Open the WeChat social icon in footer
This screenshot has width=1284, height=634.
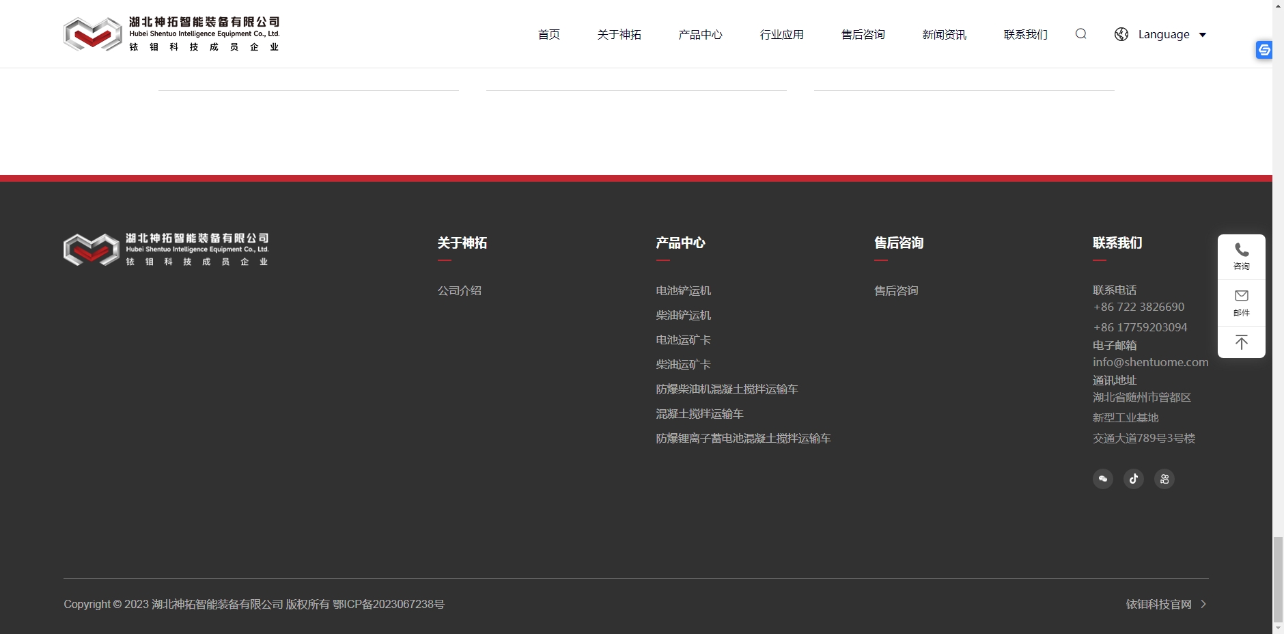click(1103, 479)
